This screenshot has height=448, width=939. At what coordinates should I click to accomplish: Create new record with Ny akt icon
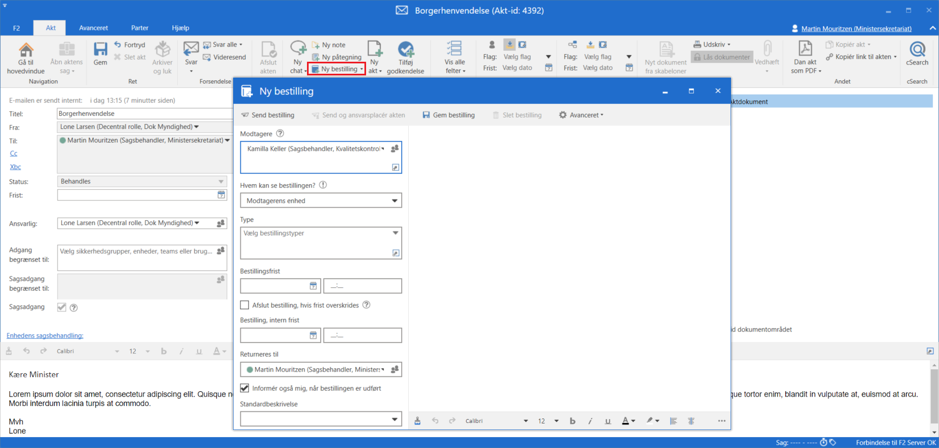click(x=375, y=49)
